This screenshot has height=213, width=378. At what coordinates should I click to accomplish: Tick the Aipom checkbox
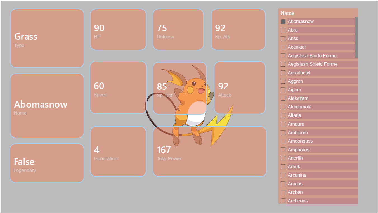click(283, 90)
